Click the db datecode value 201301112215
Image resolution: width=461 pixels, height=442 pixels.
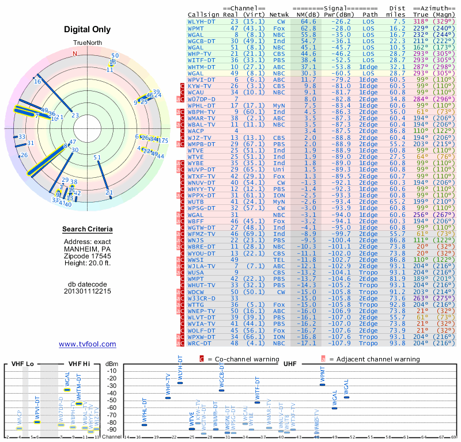(88, 291)
